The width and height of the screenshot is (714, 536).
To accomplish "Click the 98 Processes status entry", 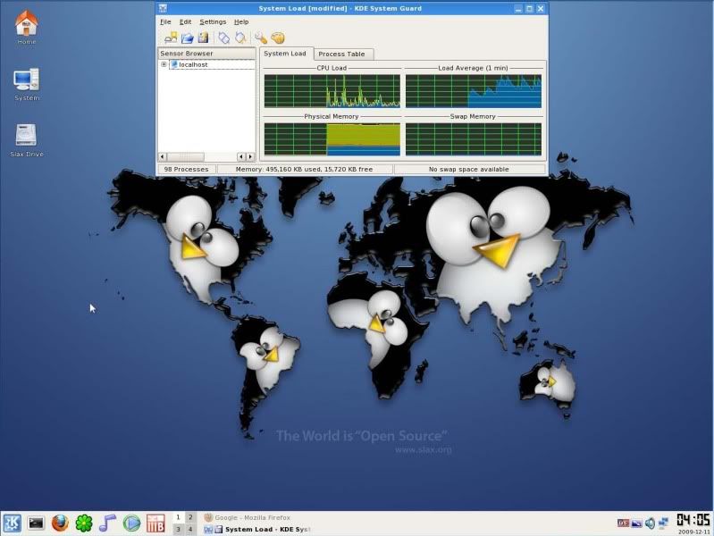I will (186, 169).
